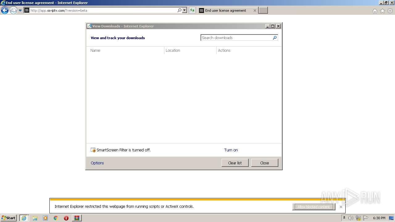395x222 pixels.
Task: Dismiss the ActiveX notification bar
Action: tap(341, 207)
